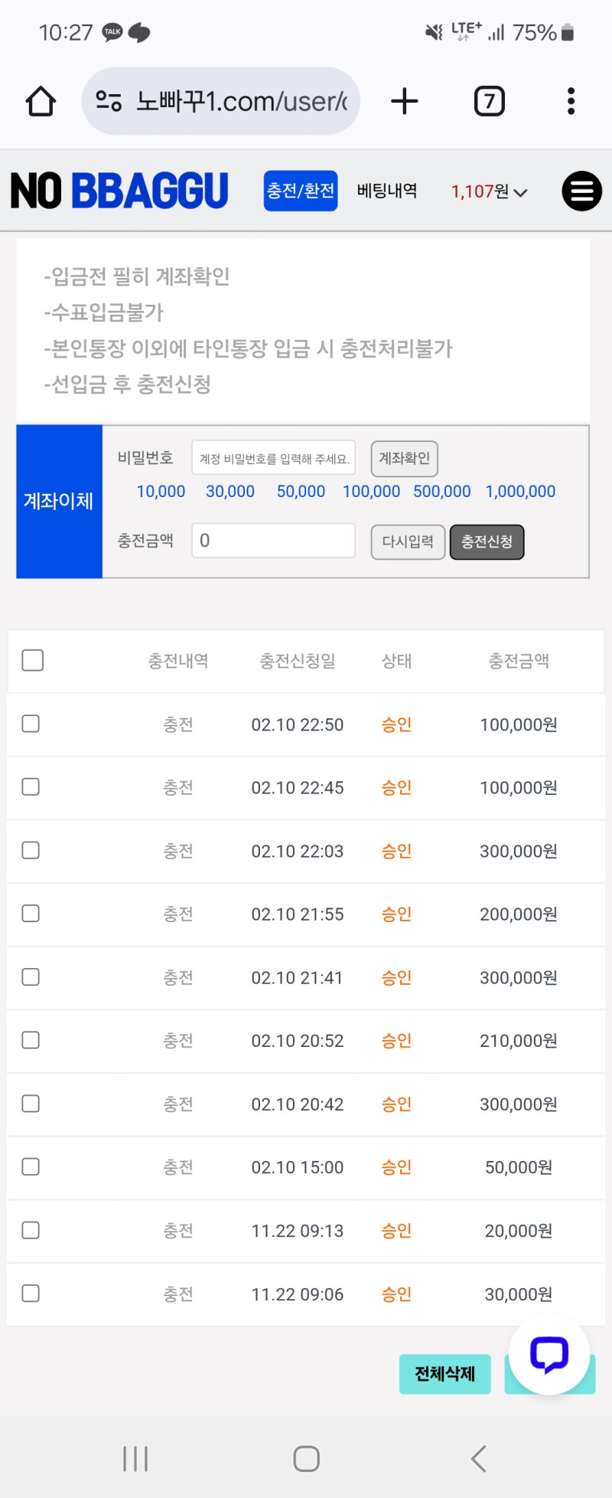This screenshot has height=1498, width=612.
Task: Click the 비밀번호 password input field
Action: (274, 458)
